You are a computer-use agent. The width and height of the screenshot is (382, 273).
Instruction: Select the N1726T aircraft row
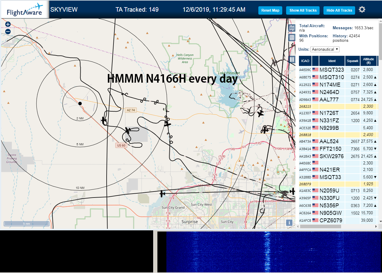[338, 113]
